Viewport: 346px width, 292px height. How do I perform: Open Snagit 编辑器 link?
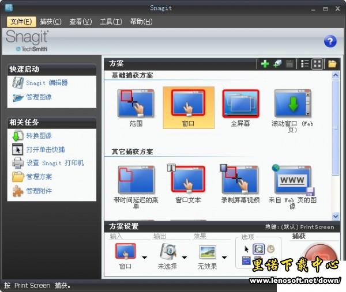coord(47,83)
